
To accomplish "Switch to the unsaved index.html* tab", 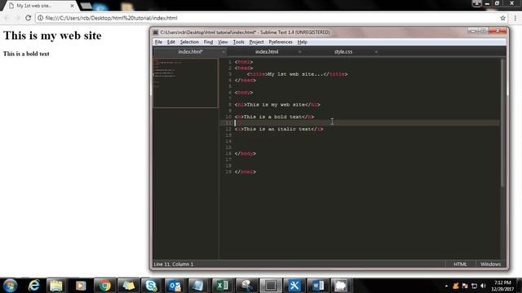I will [190, 52].
